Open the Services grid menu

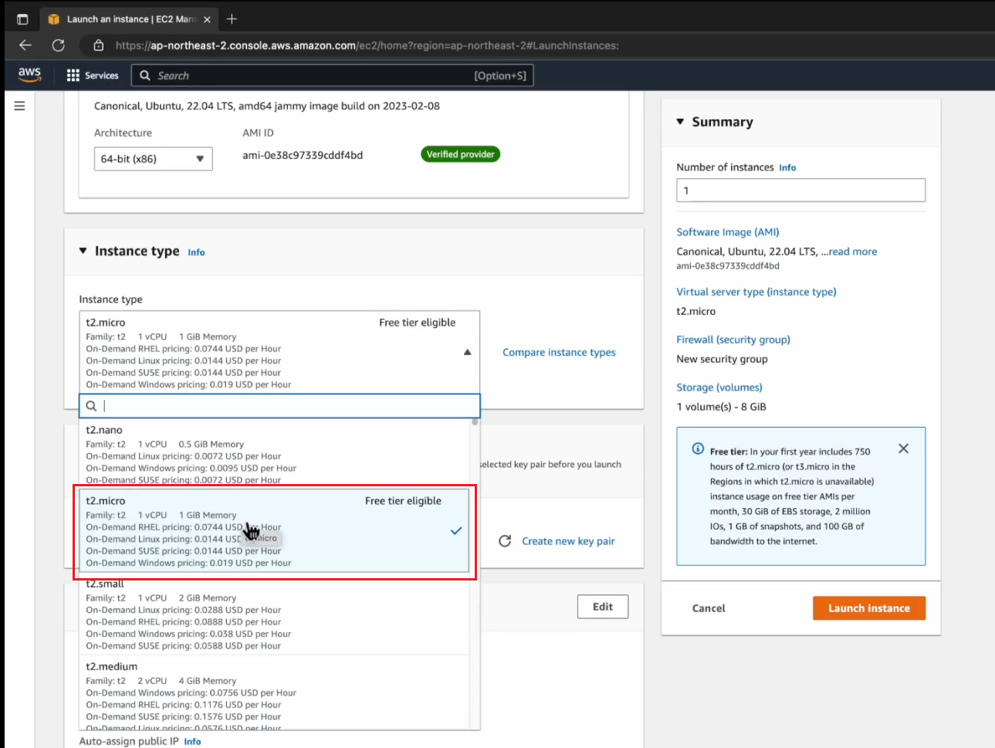click(93, 76)
